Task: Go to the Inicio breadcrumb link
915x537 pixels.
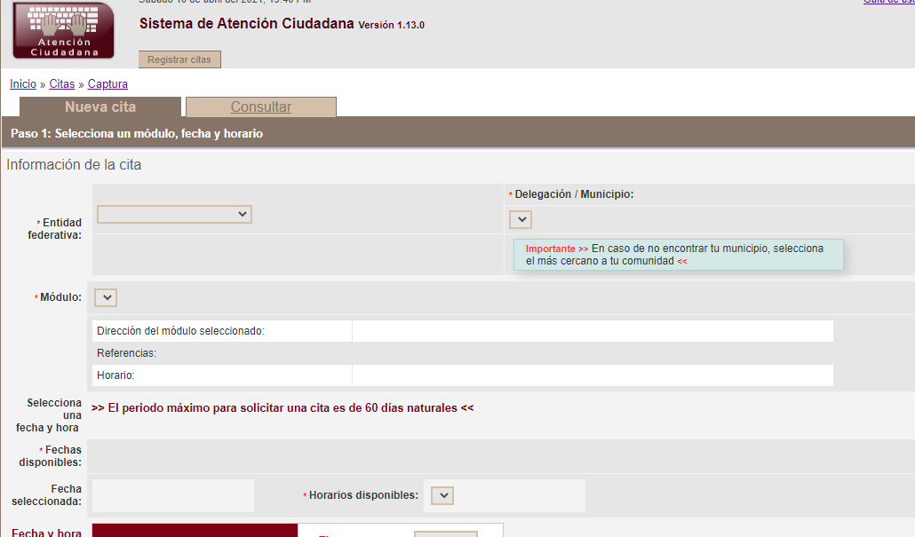Action: 23,84
